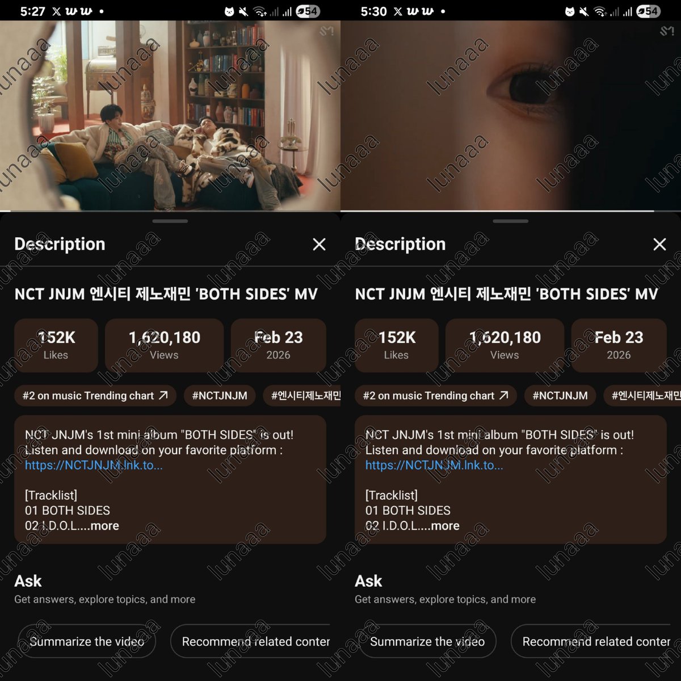Select the #엔시티제노재민 hashtag chip in the 5:30 screenshot
This screenshot has height=681, width=681.
[x=642, y=396]
